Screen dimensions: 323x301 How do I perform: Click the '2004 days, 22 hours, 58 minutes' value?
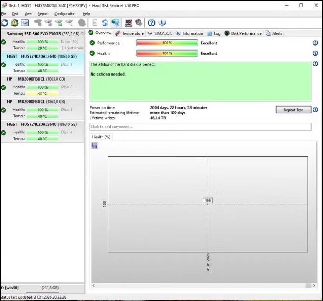(179, 107)
